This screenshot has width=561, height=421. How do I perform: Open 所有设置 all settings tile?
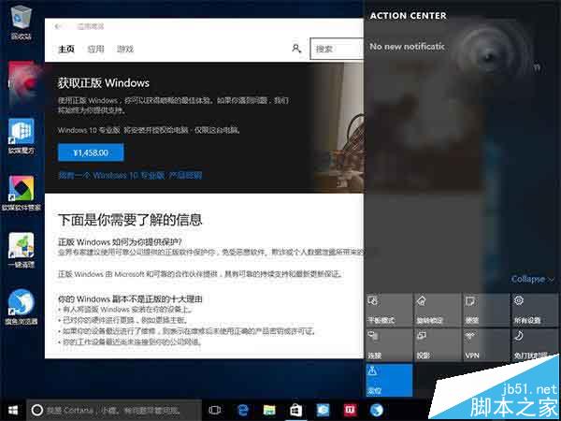(x=535, y=310)
